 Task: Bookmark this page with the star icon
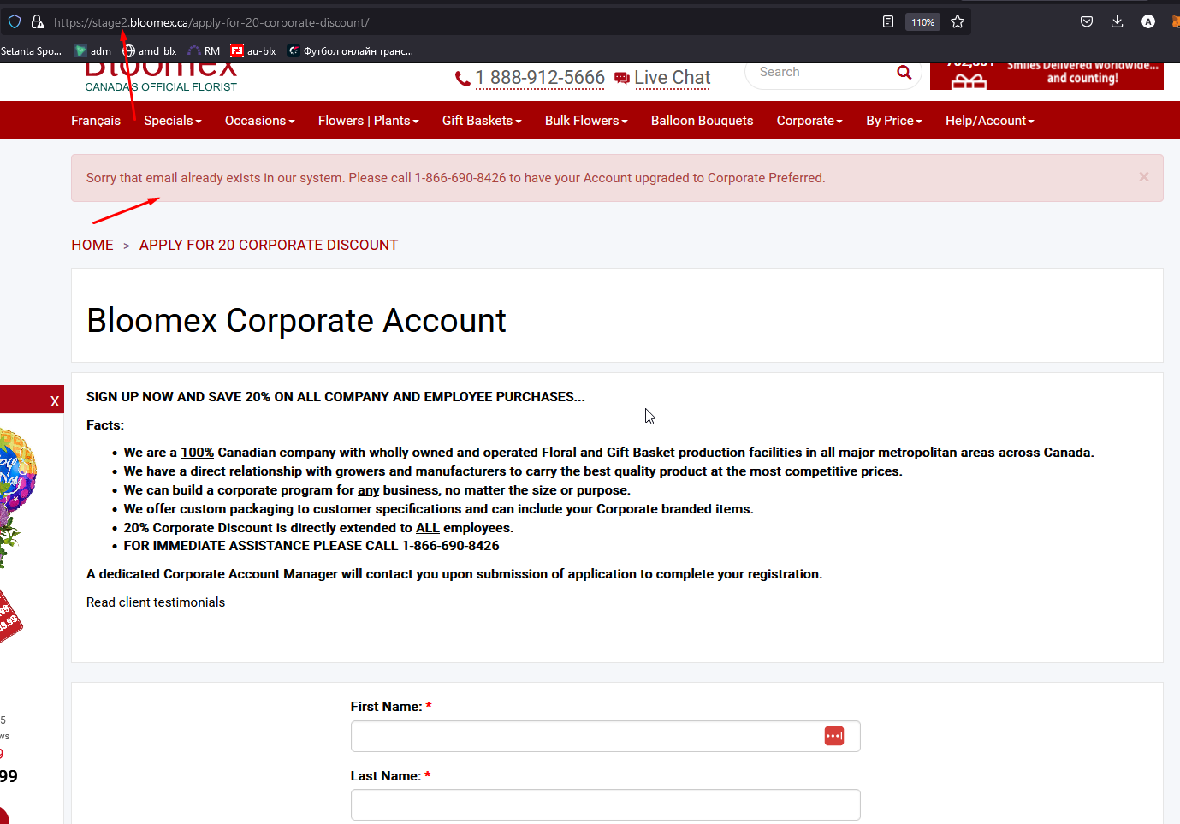958,21
